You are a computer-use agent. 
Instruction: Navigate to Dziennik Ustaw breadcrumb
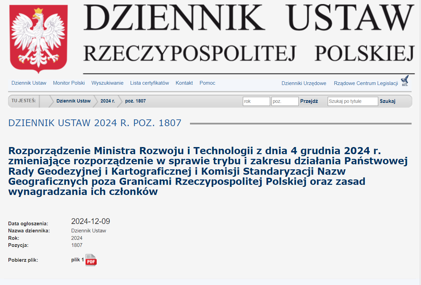click(73, 101)
